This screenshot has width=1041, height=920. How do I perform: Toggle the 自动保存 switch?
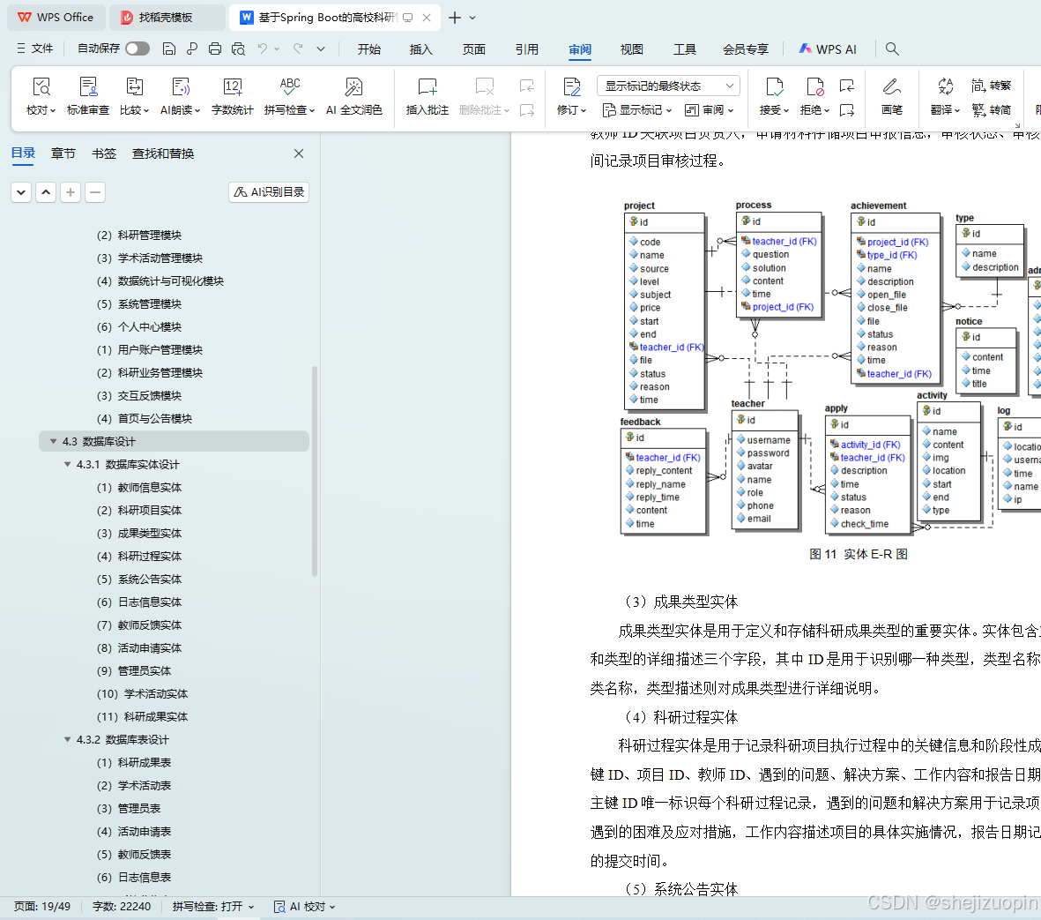coord(138,49)
